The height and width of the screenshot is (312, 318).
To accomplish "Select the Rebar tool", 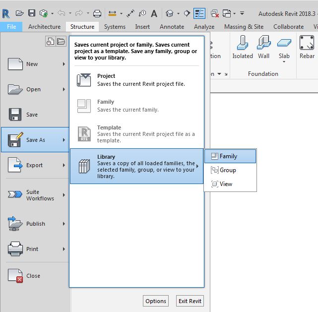I will coord(307,47).
